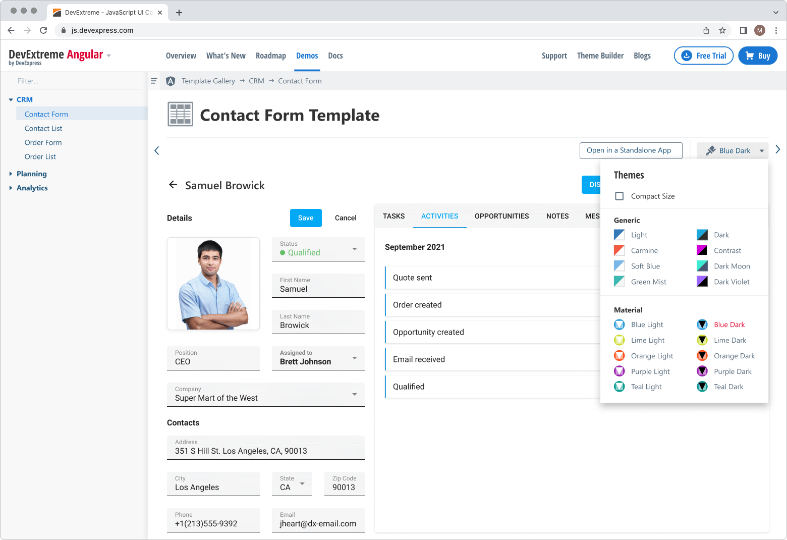Click the Cancel button
787x540 pixels.
(346, 218)
